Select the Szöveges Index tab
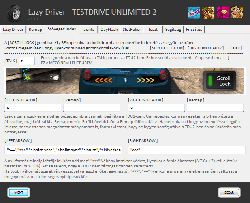This screenshot has height=203, width=250. tap(62, 29)
